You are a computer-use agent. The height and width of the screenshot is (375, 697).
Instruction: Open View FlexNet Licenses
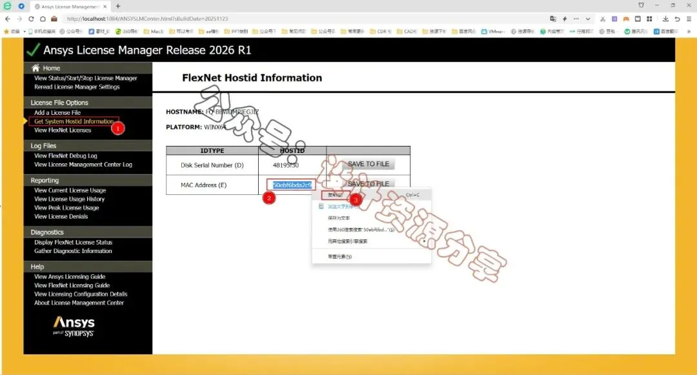click(63, 130)
